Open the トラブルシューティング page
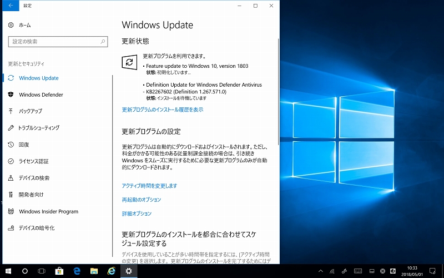444x278 pixels. (x=39, y=128)
